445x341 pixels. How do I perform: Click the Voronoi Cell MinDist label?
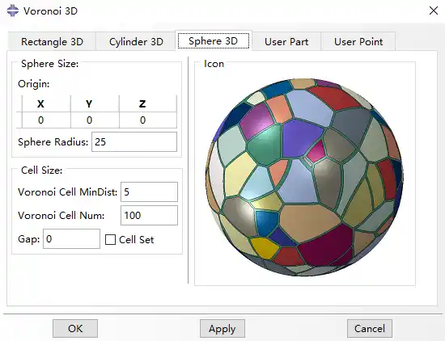[67, 192]
